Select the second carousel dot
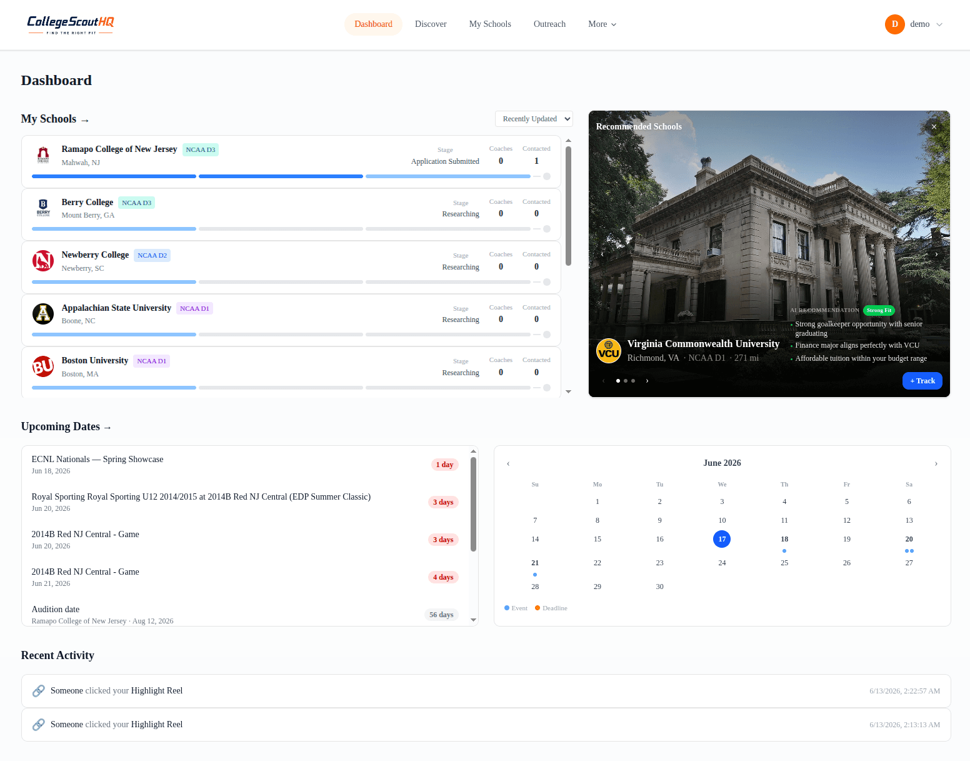Viewport: 970px width, 761px height. [626, 381]
